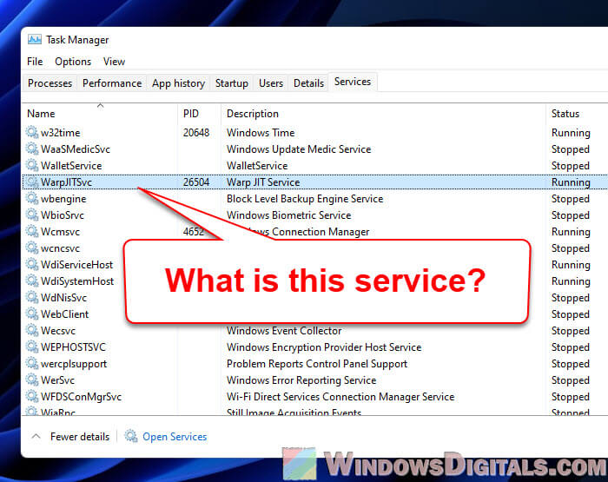Click the Warp JIT Service description
Image resolution: width=608 pixels, height=482 pixels.
click(x=263, y=182)
